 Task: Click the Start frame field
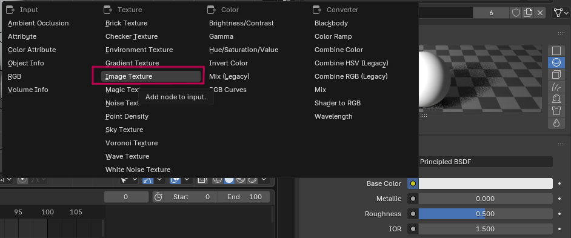[x=191, y=197]
